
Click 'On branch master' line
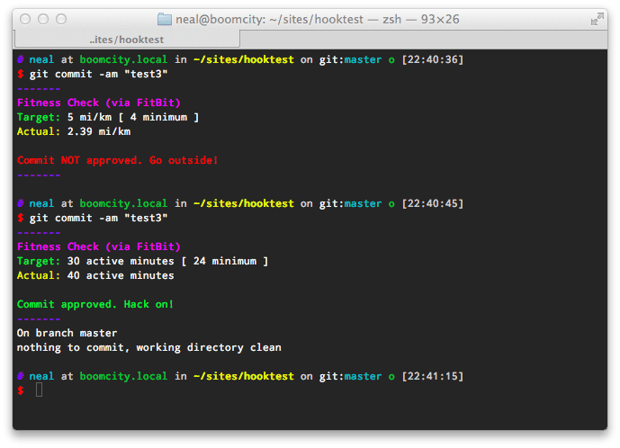(x=67, y=334)
